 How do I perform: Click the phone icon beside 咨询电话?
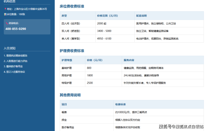(7, 23)
